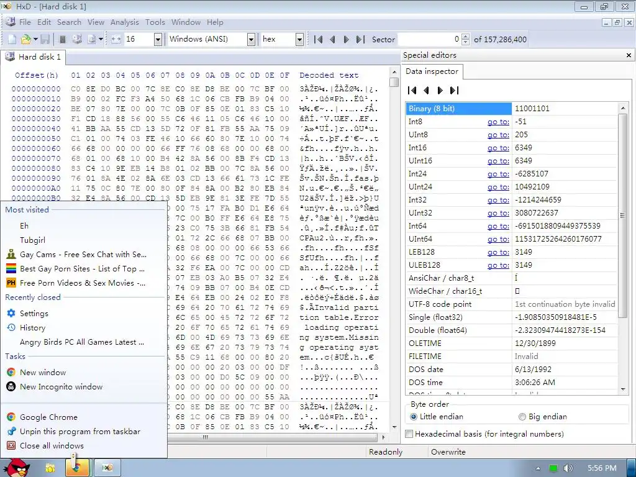Click the Overwrite status bar entry
Viewport: 636px width, 477px height.
pyautogui.click(x=448, y=452)
